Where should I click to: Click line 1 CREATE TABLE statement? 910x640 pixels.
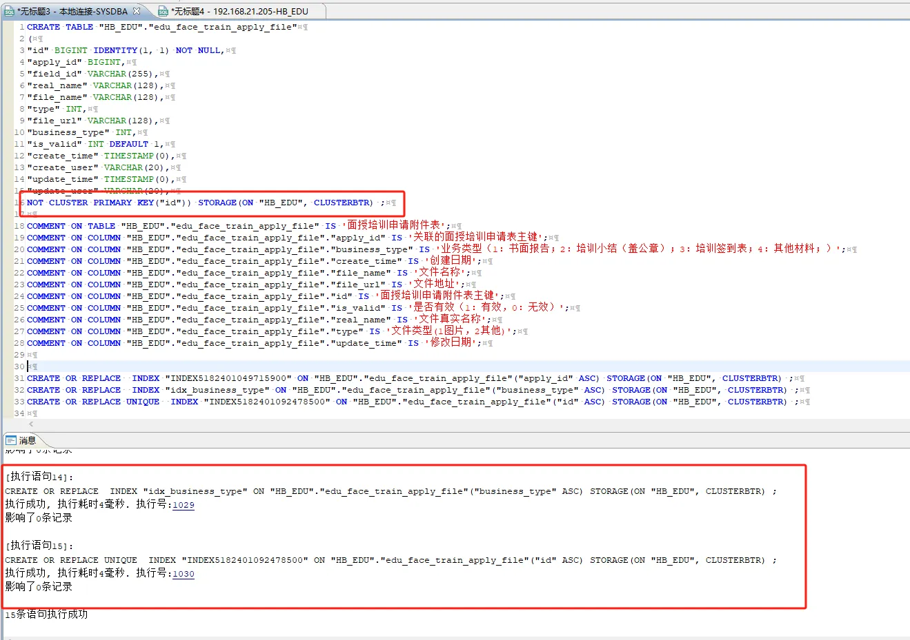click(x=162, y=27)
